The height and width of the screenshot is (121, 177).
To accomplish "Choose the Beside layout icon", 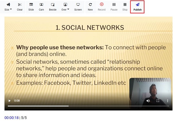I will coord(53,4).
